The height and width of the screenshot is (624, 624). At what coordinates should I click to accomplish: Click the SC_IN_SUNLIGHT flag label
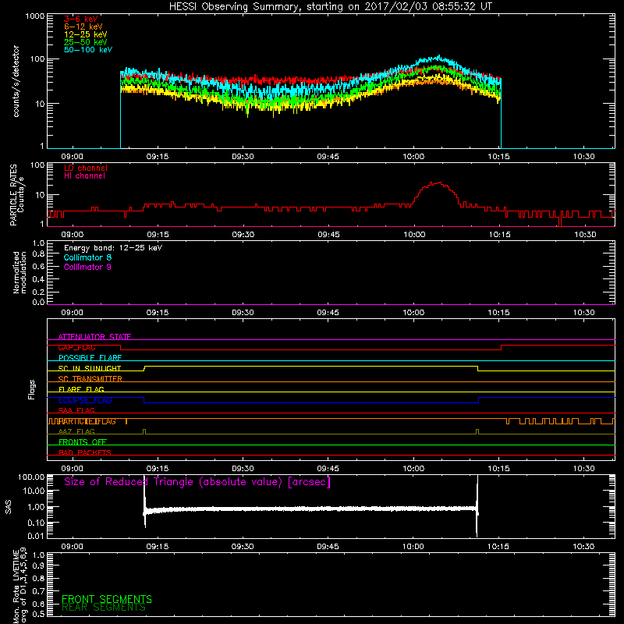(90, 368)
